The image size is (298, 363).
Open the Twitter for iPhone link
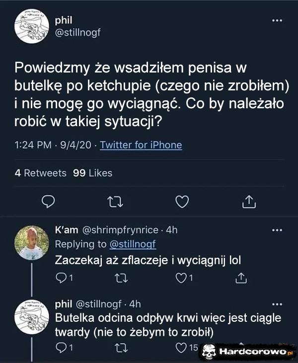tap(141, 145)
